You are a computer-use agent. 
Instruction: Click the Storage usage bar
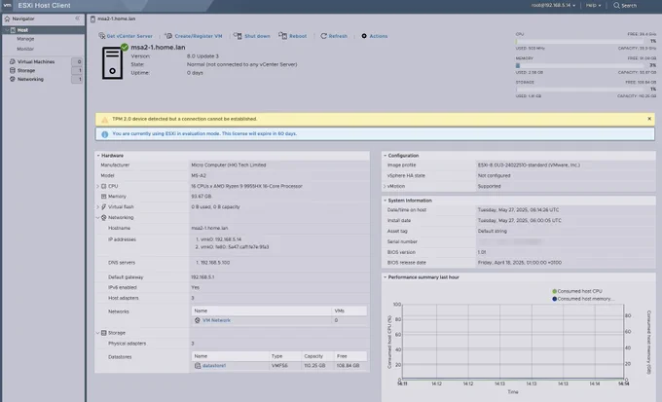pos(579,90)
